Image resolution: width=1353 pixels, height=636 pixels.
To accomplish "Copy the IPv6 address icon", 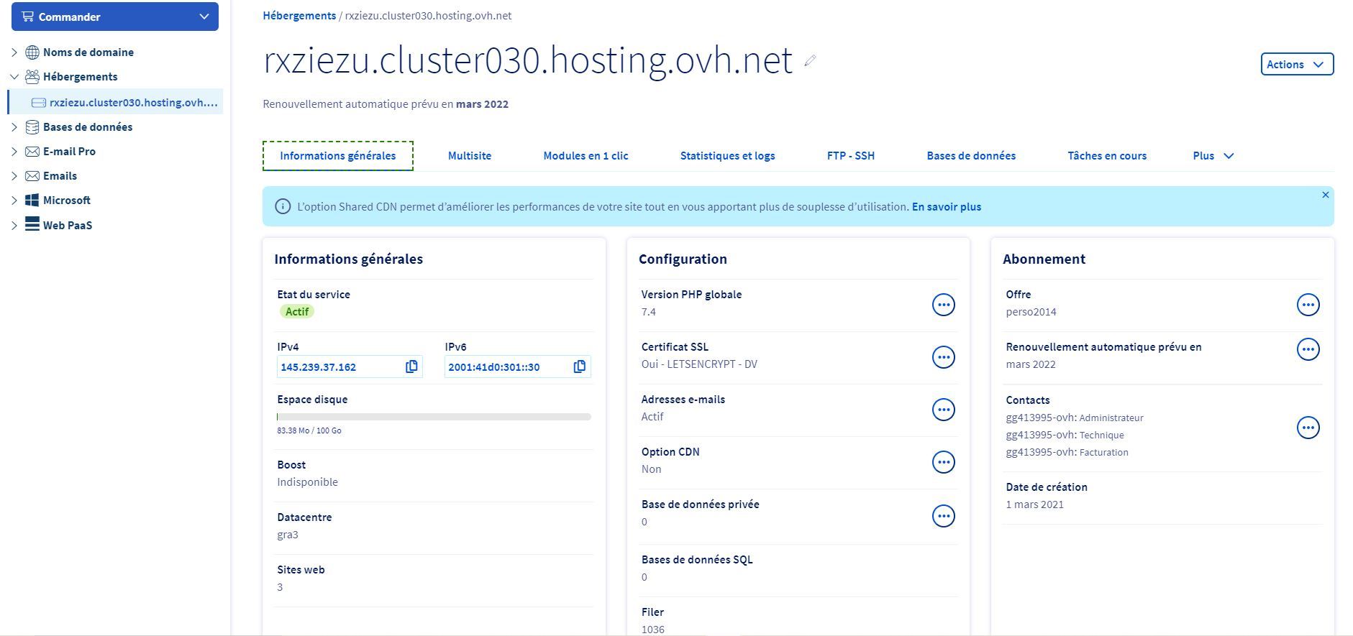I will 579,367.
